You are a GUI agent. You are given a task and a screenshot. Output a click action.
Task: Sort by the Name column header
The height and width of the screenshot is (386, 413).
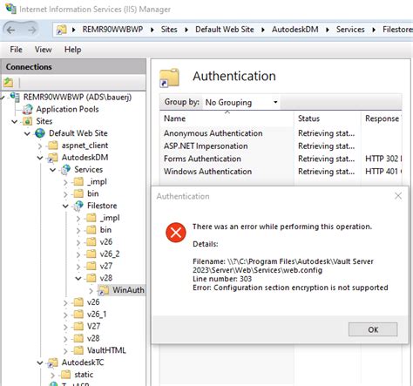tap(227, 119)
